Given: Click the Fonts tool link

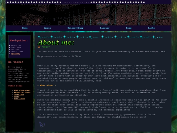Looking at the screenshot, I should (x=16, y=97).
